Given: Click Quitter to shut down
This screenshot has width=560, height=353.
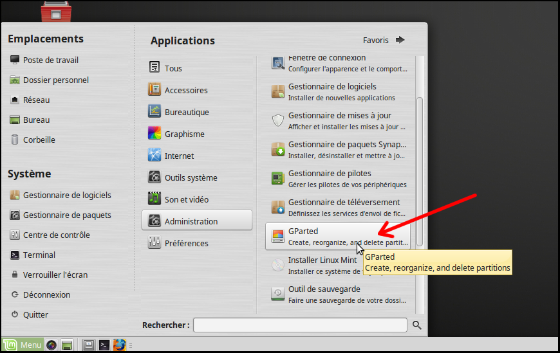Looking at the screenshot, I should [x=35, y=314].
